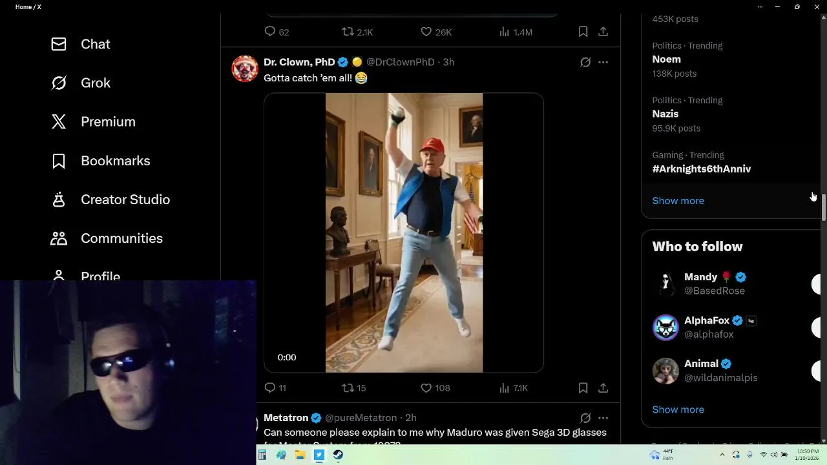The width and height of the screenshot is (827, 465).
Task: Reply to the post with 62 replies
Action: pos(277,32)
